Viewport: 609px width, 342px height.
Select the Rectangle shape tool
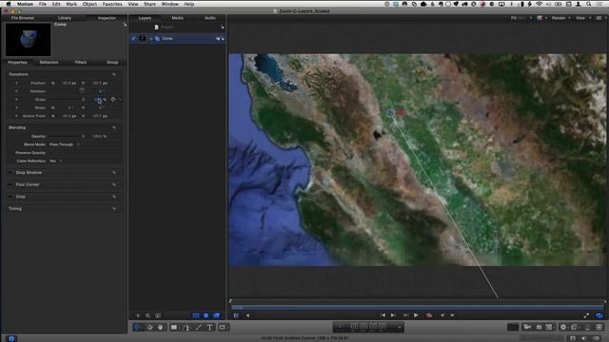pos(174,327)
